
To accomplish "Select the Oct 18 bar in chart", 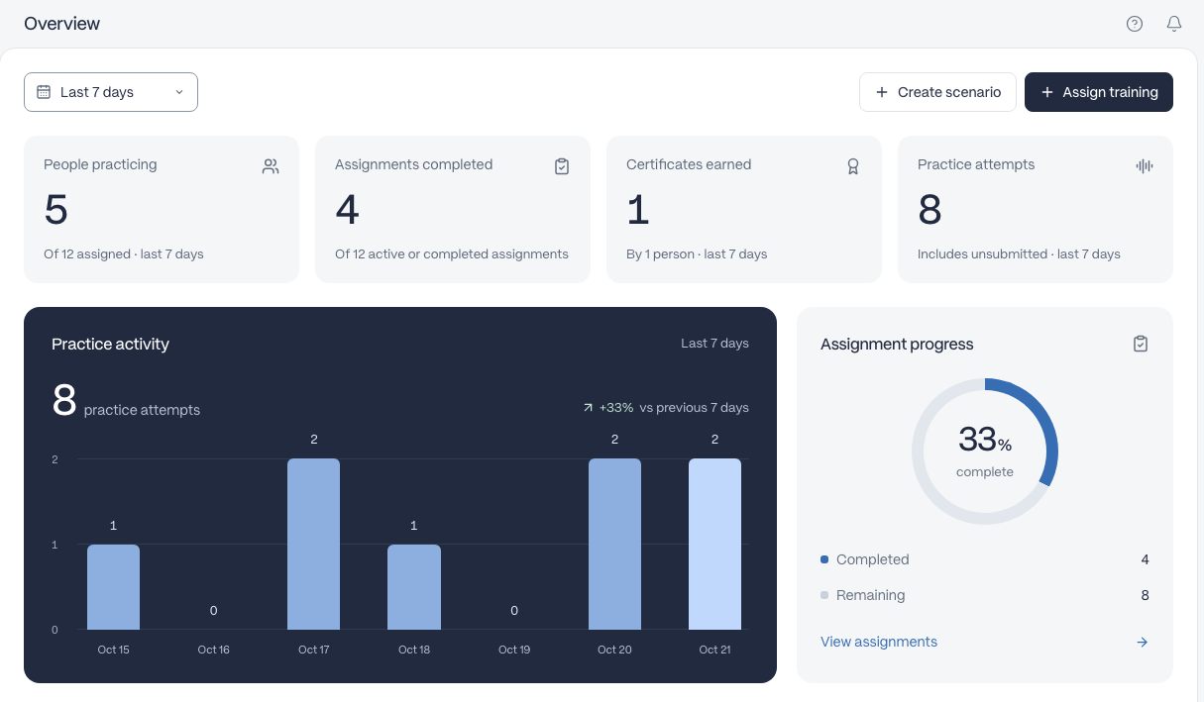I will click(x=414, y=587).
